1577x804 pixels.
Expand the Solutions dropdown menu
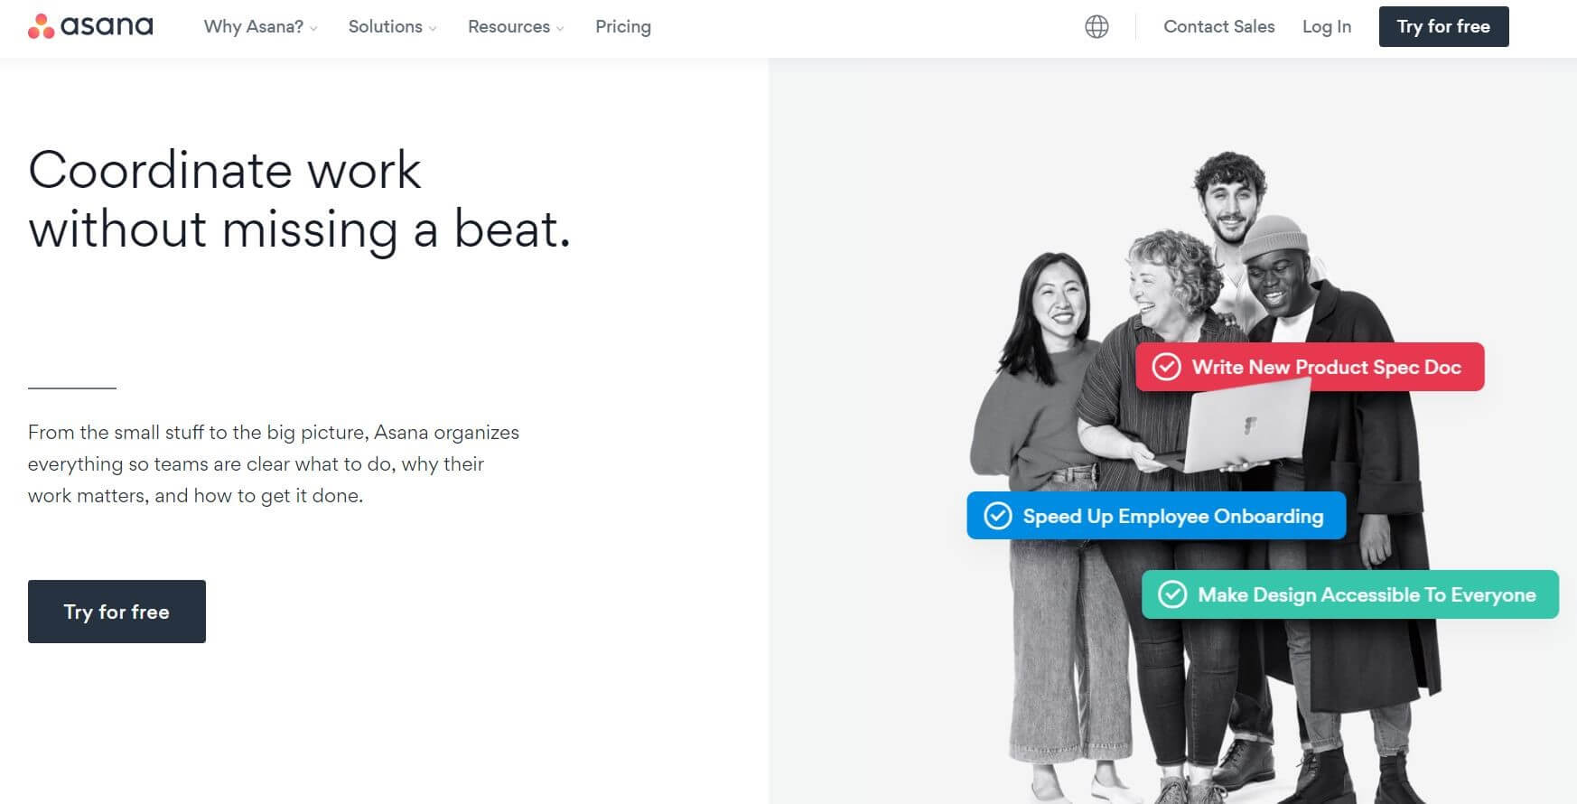click(x=392, y=27)
